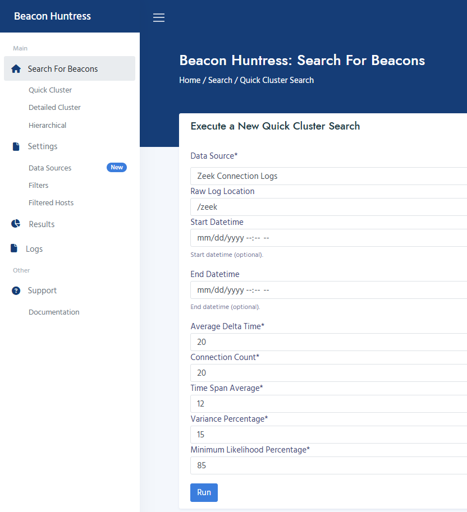The height and width of the screenshot is (512, 467).
Task: Click the 'Data Source*' field label
Action: point(214,156)
